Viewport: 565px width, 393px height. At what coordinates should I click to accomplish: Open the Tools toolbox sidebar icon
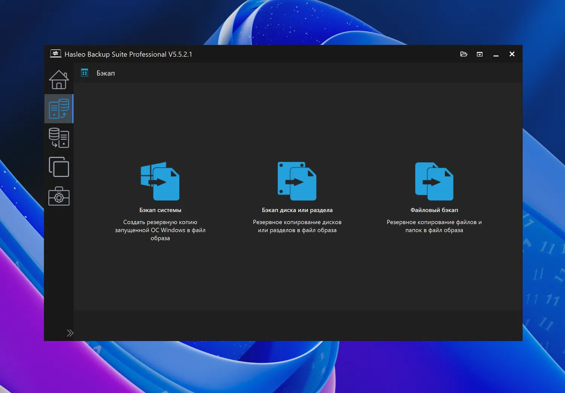tap(59, 196)
